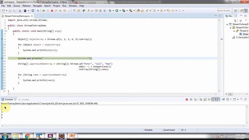This screenshot has height=140, width=249.
Task: Open the File menu
Action: coord(3,6)
